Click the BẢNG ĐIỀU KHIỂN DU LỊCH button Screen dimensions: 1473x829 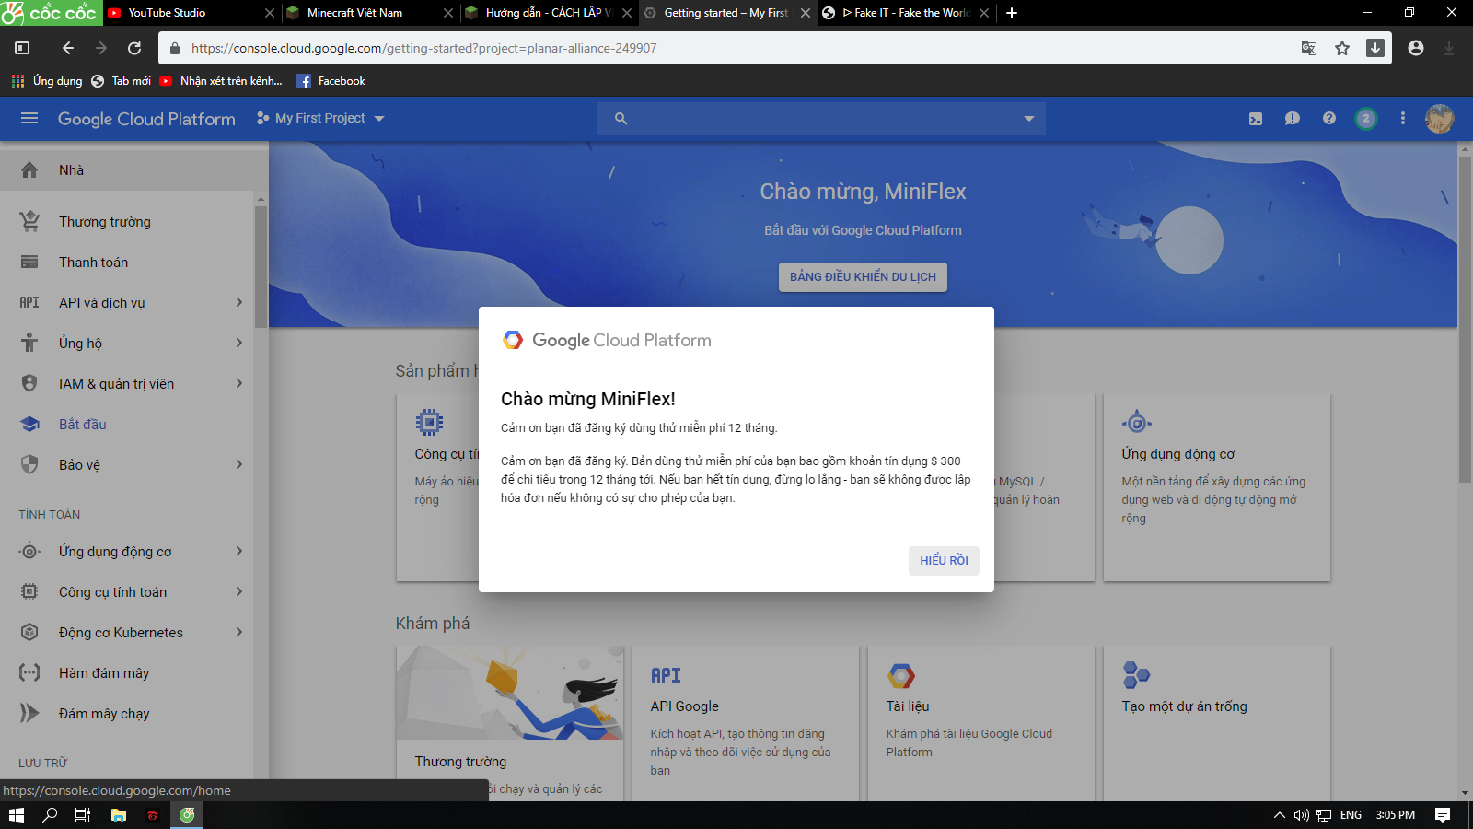click(863, 276)
